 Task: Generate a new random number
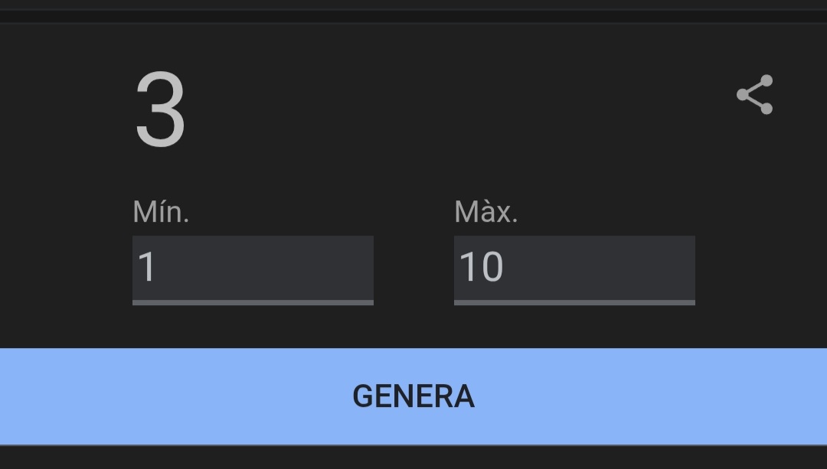click(x=413, y=396)
